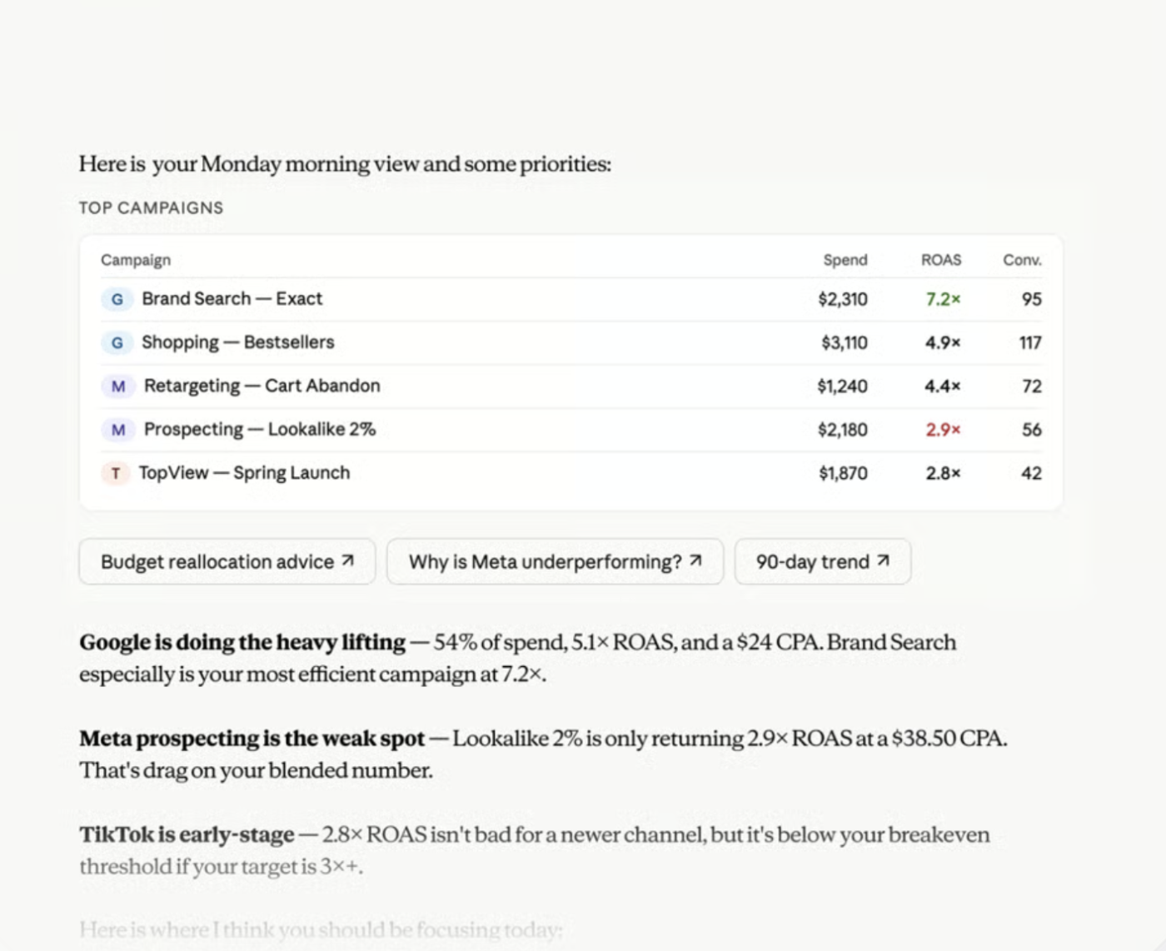
Task: Click the arrow icon on Why is Meta underperforming
Action: [696, 561]
